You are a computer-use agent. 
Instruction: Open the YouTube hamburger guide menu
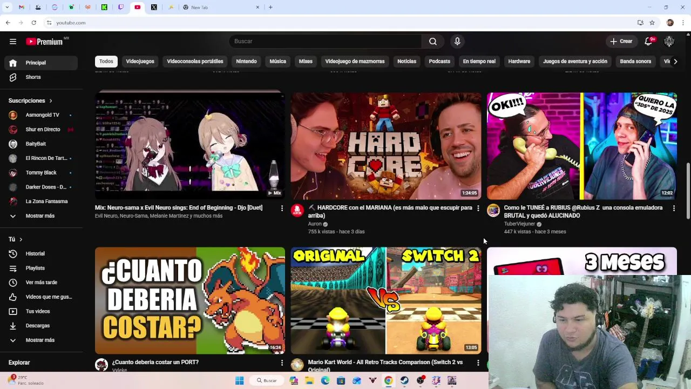point(13,42)
